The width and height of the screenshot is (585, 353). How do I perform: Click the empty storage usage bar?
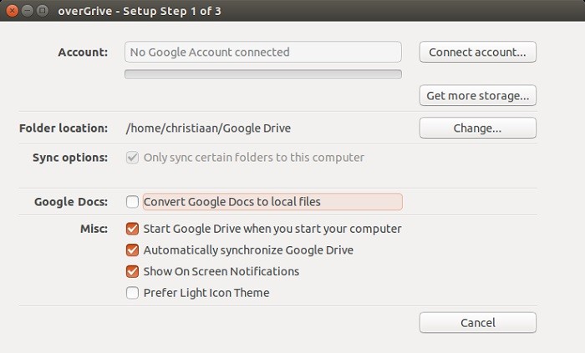tap(263, 74)
